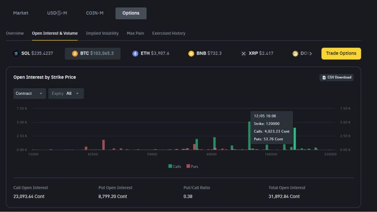Select SOL $235.4237 asset
377x212 pixels.
(x=33, y=53)
